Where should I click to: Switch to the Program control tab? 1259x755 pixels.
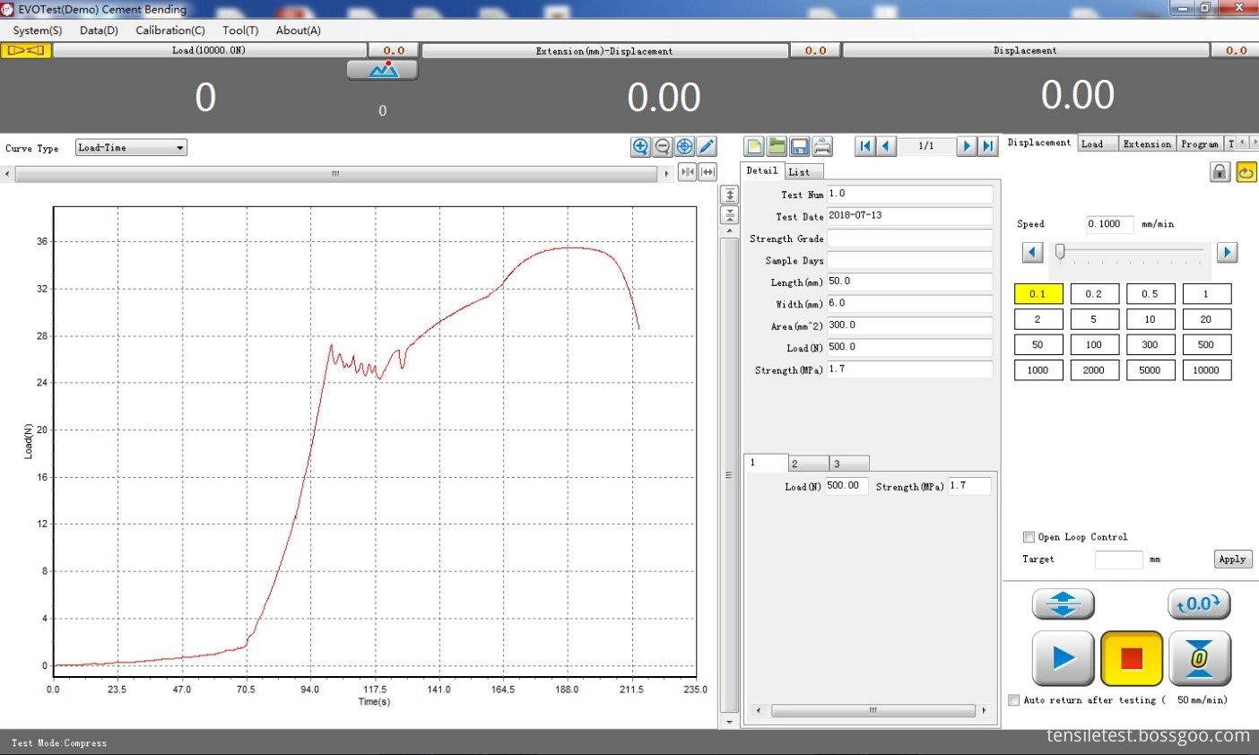(1200, 143)
